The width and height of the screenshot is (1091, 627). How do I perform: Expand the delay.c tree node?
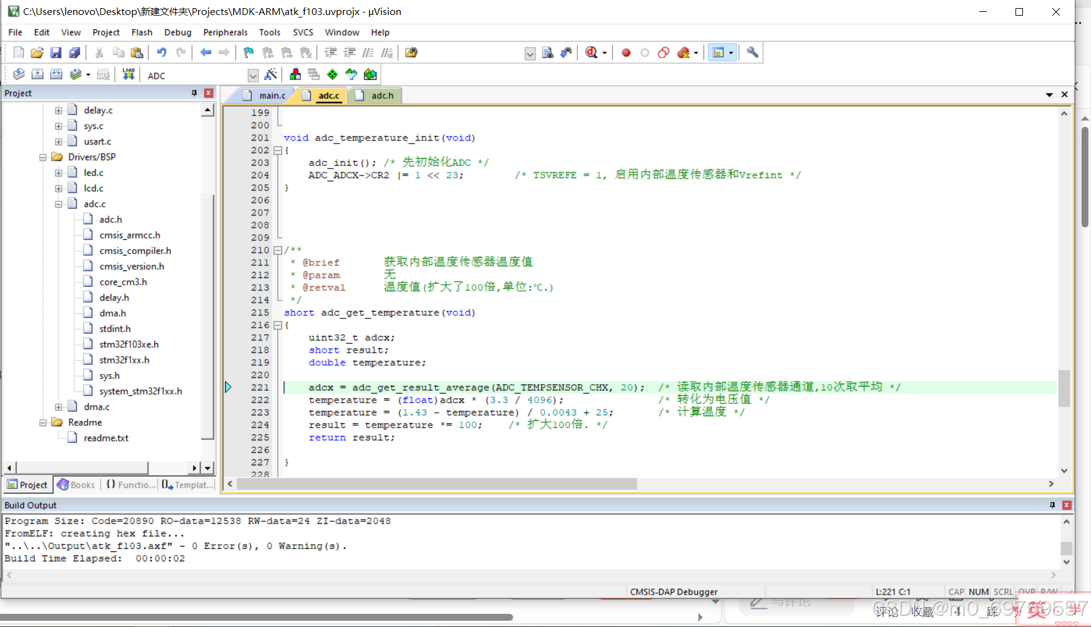coord(58,111)
